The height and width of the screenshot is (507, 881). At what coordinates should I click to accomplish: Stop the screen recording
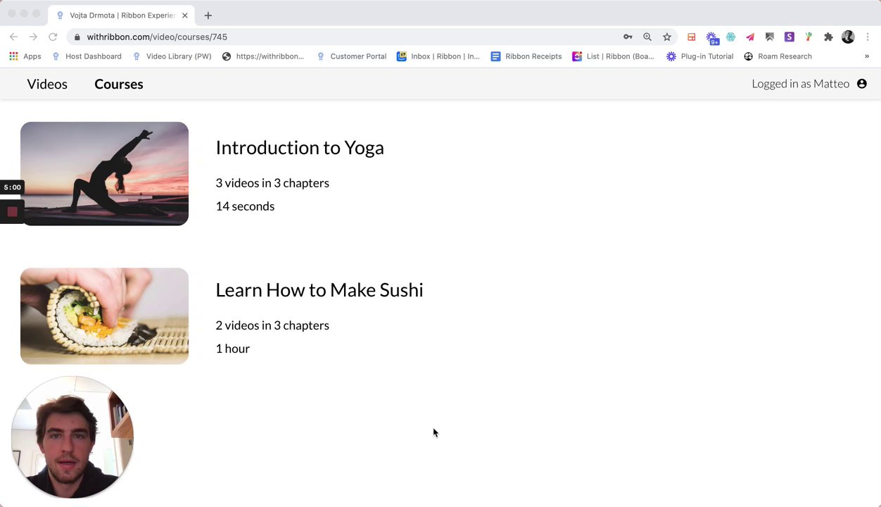(x=12, y=211)
